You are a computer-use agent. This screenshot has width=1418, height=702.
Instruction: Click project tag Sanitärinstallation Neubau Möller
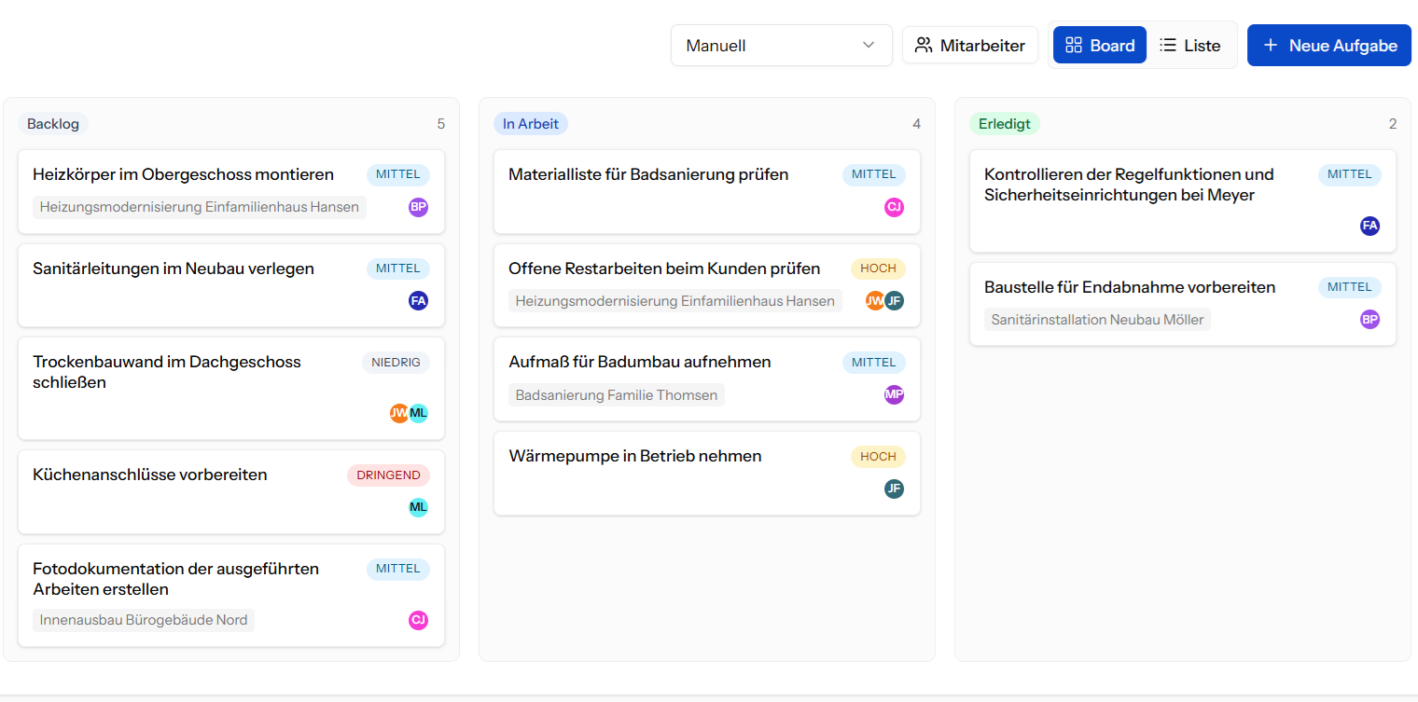tap(1097, 320)
